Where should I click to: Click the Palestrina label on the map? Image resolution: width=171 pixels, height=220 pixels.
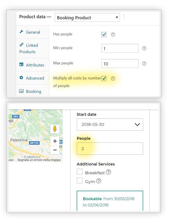point(19,140)
